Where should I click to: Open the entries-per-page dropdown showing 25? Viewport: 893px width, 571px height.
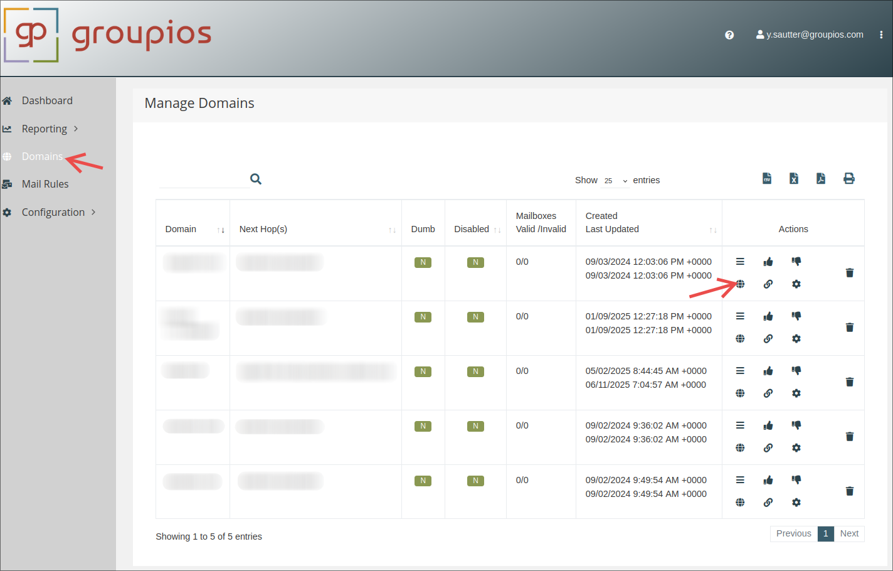615,181
